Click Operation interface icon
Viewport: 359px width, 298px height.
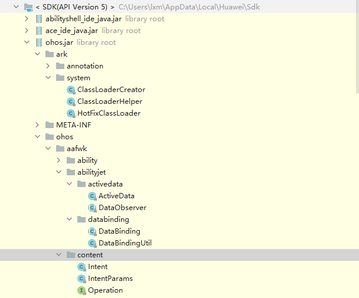[81, 290]
